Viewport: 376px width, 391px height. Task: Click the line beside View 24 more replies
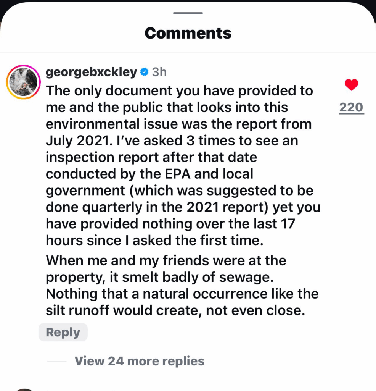point(56,361)
